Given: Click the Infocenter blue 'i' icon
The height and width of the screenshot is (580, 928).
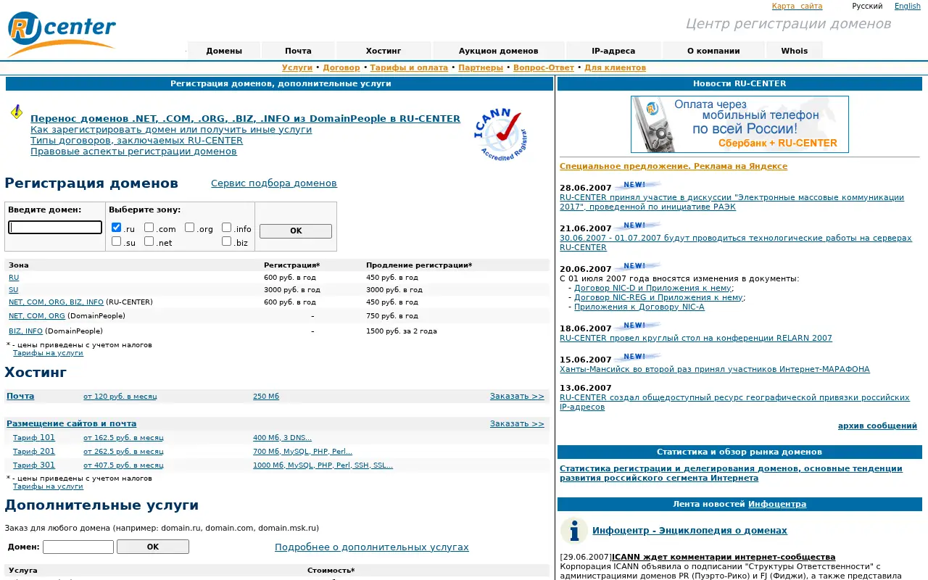Looking at the screenshot, I should pos(574,531).
